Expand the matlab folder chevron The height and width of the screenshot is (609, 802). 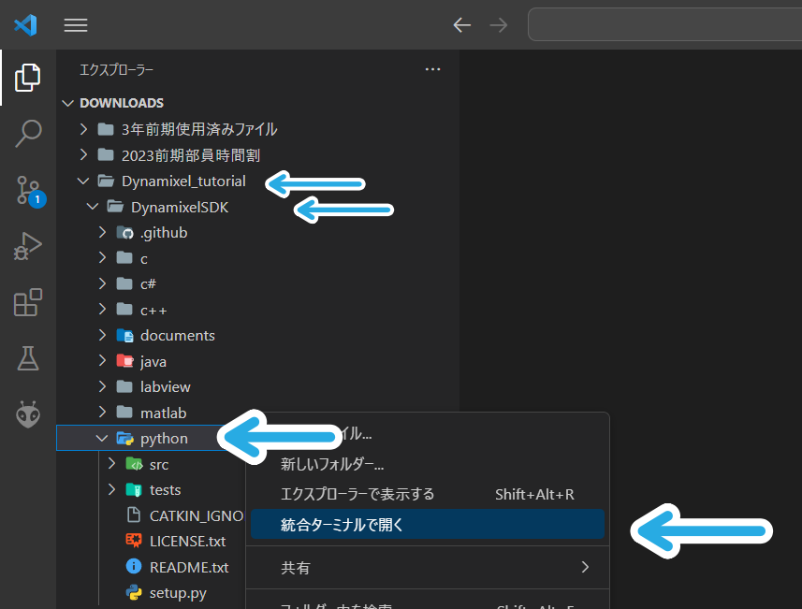tap(102, 413)
